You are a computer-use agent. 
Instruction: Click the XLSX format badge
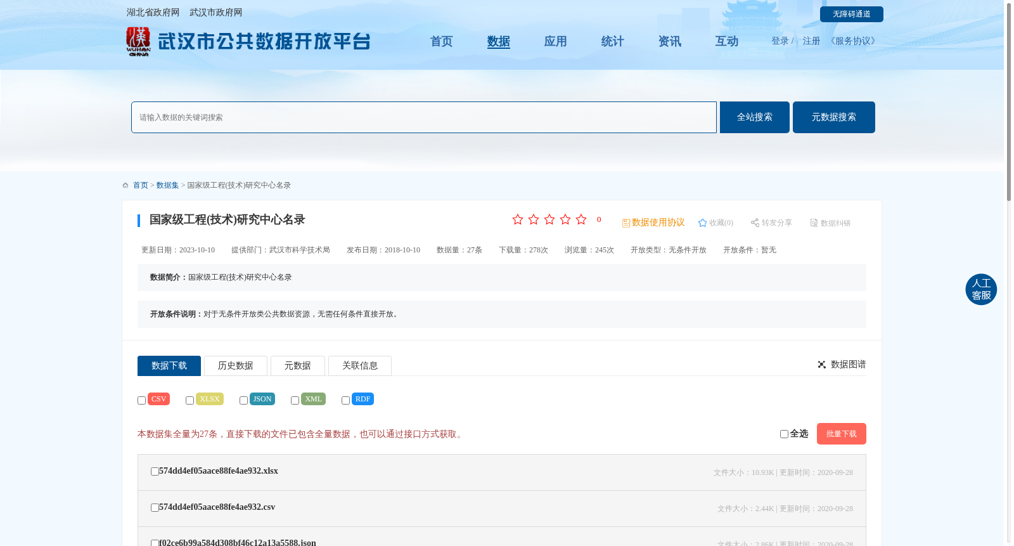(x=210, y=399)
